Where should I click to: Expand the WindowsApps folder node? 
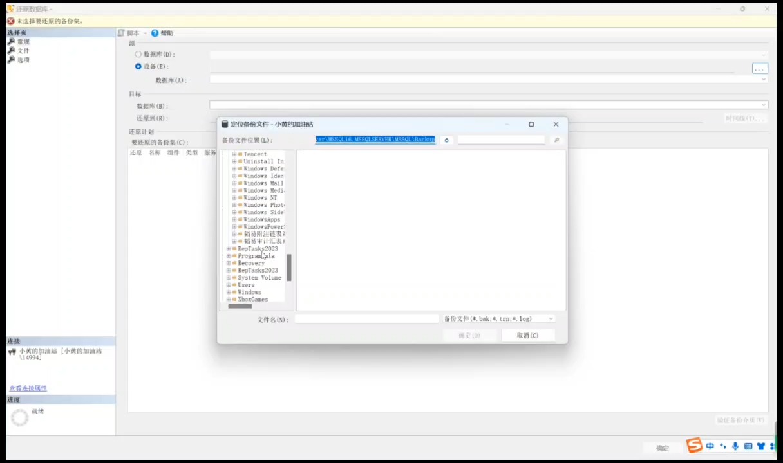234,220
